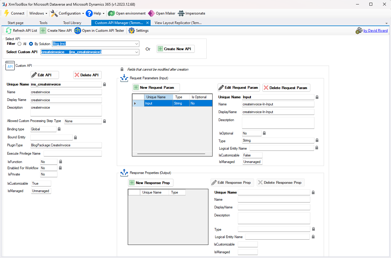Open the by David Rivard link

pyautogui.click(x=376, y=31)
